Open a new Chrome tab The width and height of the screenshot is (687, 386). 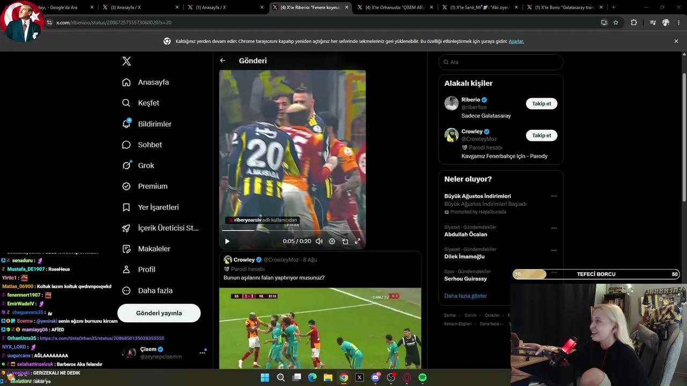(x=613, y=8)
